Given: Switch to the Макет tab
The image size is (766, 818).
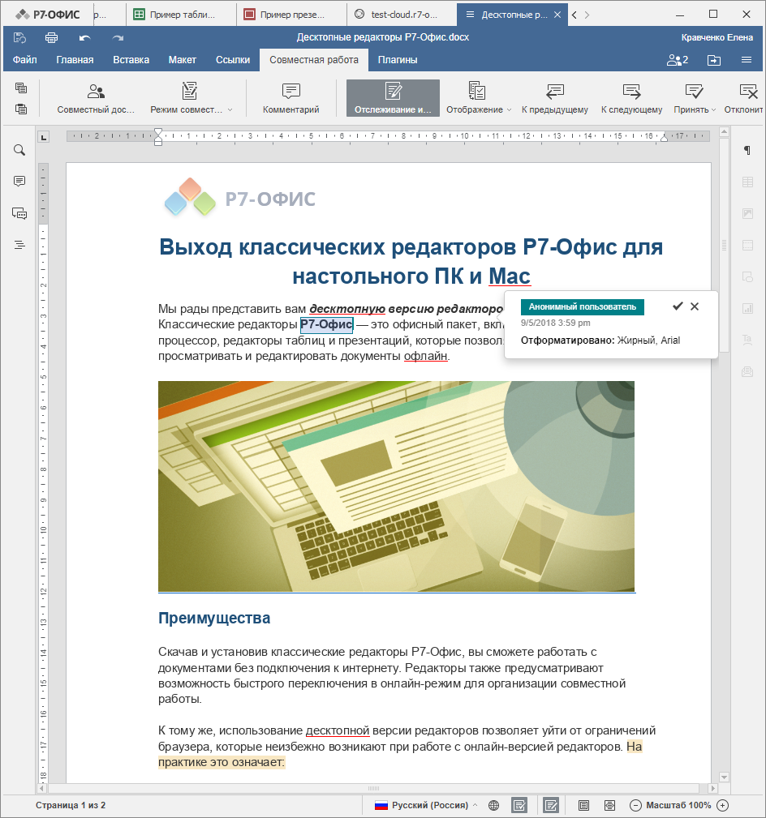Looking at the screenshot, I should point(183,60).
